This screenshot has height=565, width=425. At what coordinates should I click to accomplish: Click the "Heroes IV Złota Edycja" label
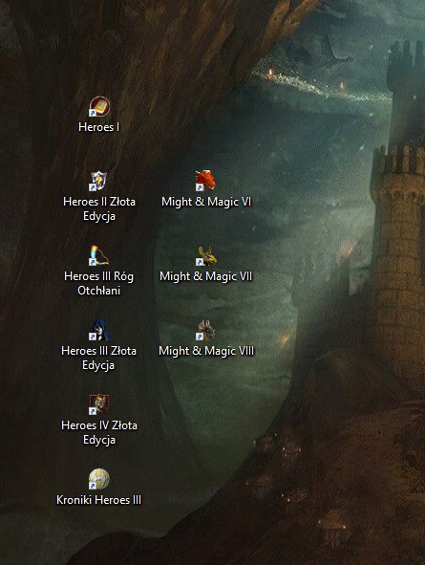[99, 432]
